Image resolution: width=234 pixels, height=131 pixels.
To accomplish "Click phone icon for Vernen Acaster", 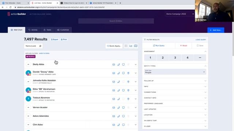I will click(x=118, y=108).
